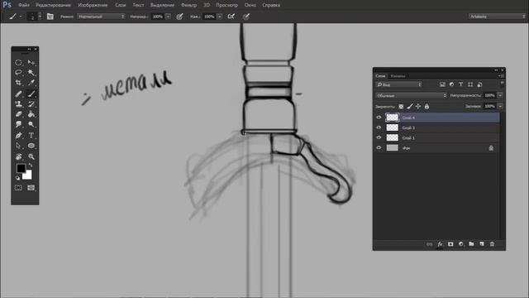The image size is (529, 298).
Task: Open layer fill slider arrow
Action: click(500, 106)
